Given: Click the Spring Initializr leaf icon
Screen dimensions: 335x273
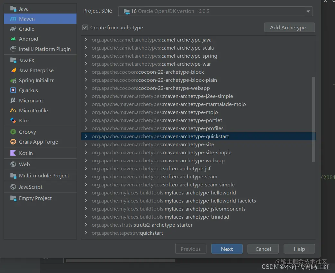Looking at the screenshot, I should (13, 80).
